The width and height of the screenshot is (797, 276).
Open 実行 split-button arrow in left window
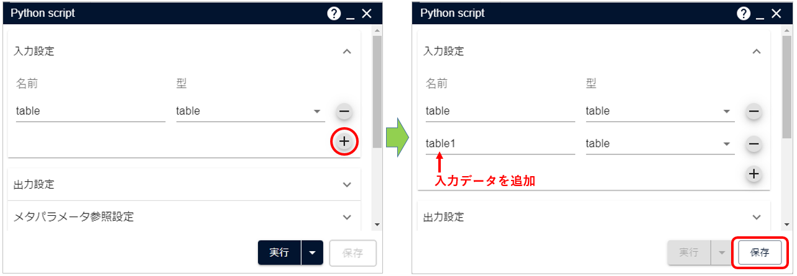[312, 253]
